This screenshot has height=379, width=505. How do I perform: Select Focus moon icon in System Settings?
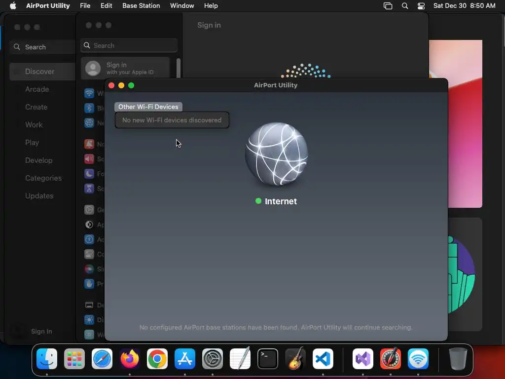pyautogui.click(x=89, y=174)
